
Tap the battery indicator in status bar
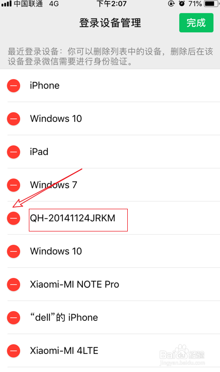pyautogui.click(x=211, y=4)
